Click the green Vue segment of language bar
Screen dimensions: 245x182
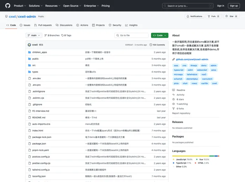(212, 156)
